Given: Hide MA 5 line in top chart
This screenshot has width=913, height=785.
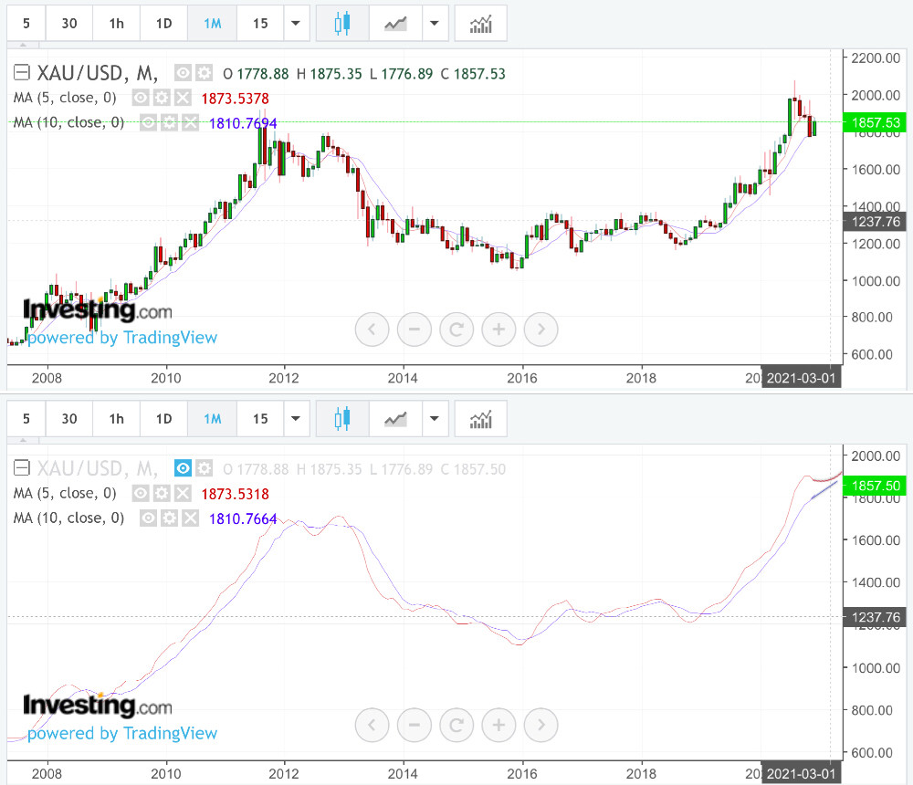Looking at the screenshot, I should tap(141, 98).
